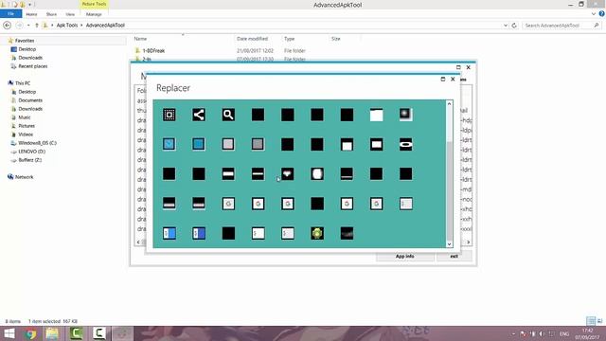Open the Home ribbon tab

click(x=31, y=14)
